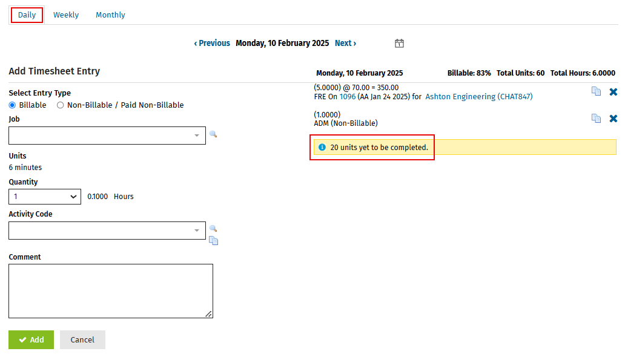Open the Quantity dropdown
This screenshot has width=625, height=357.
45,197
